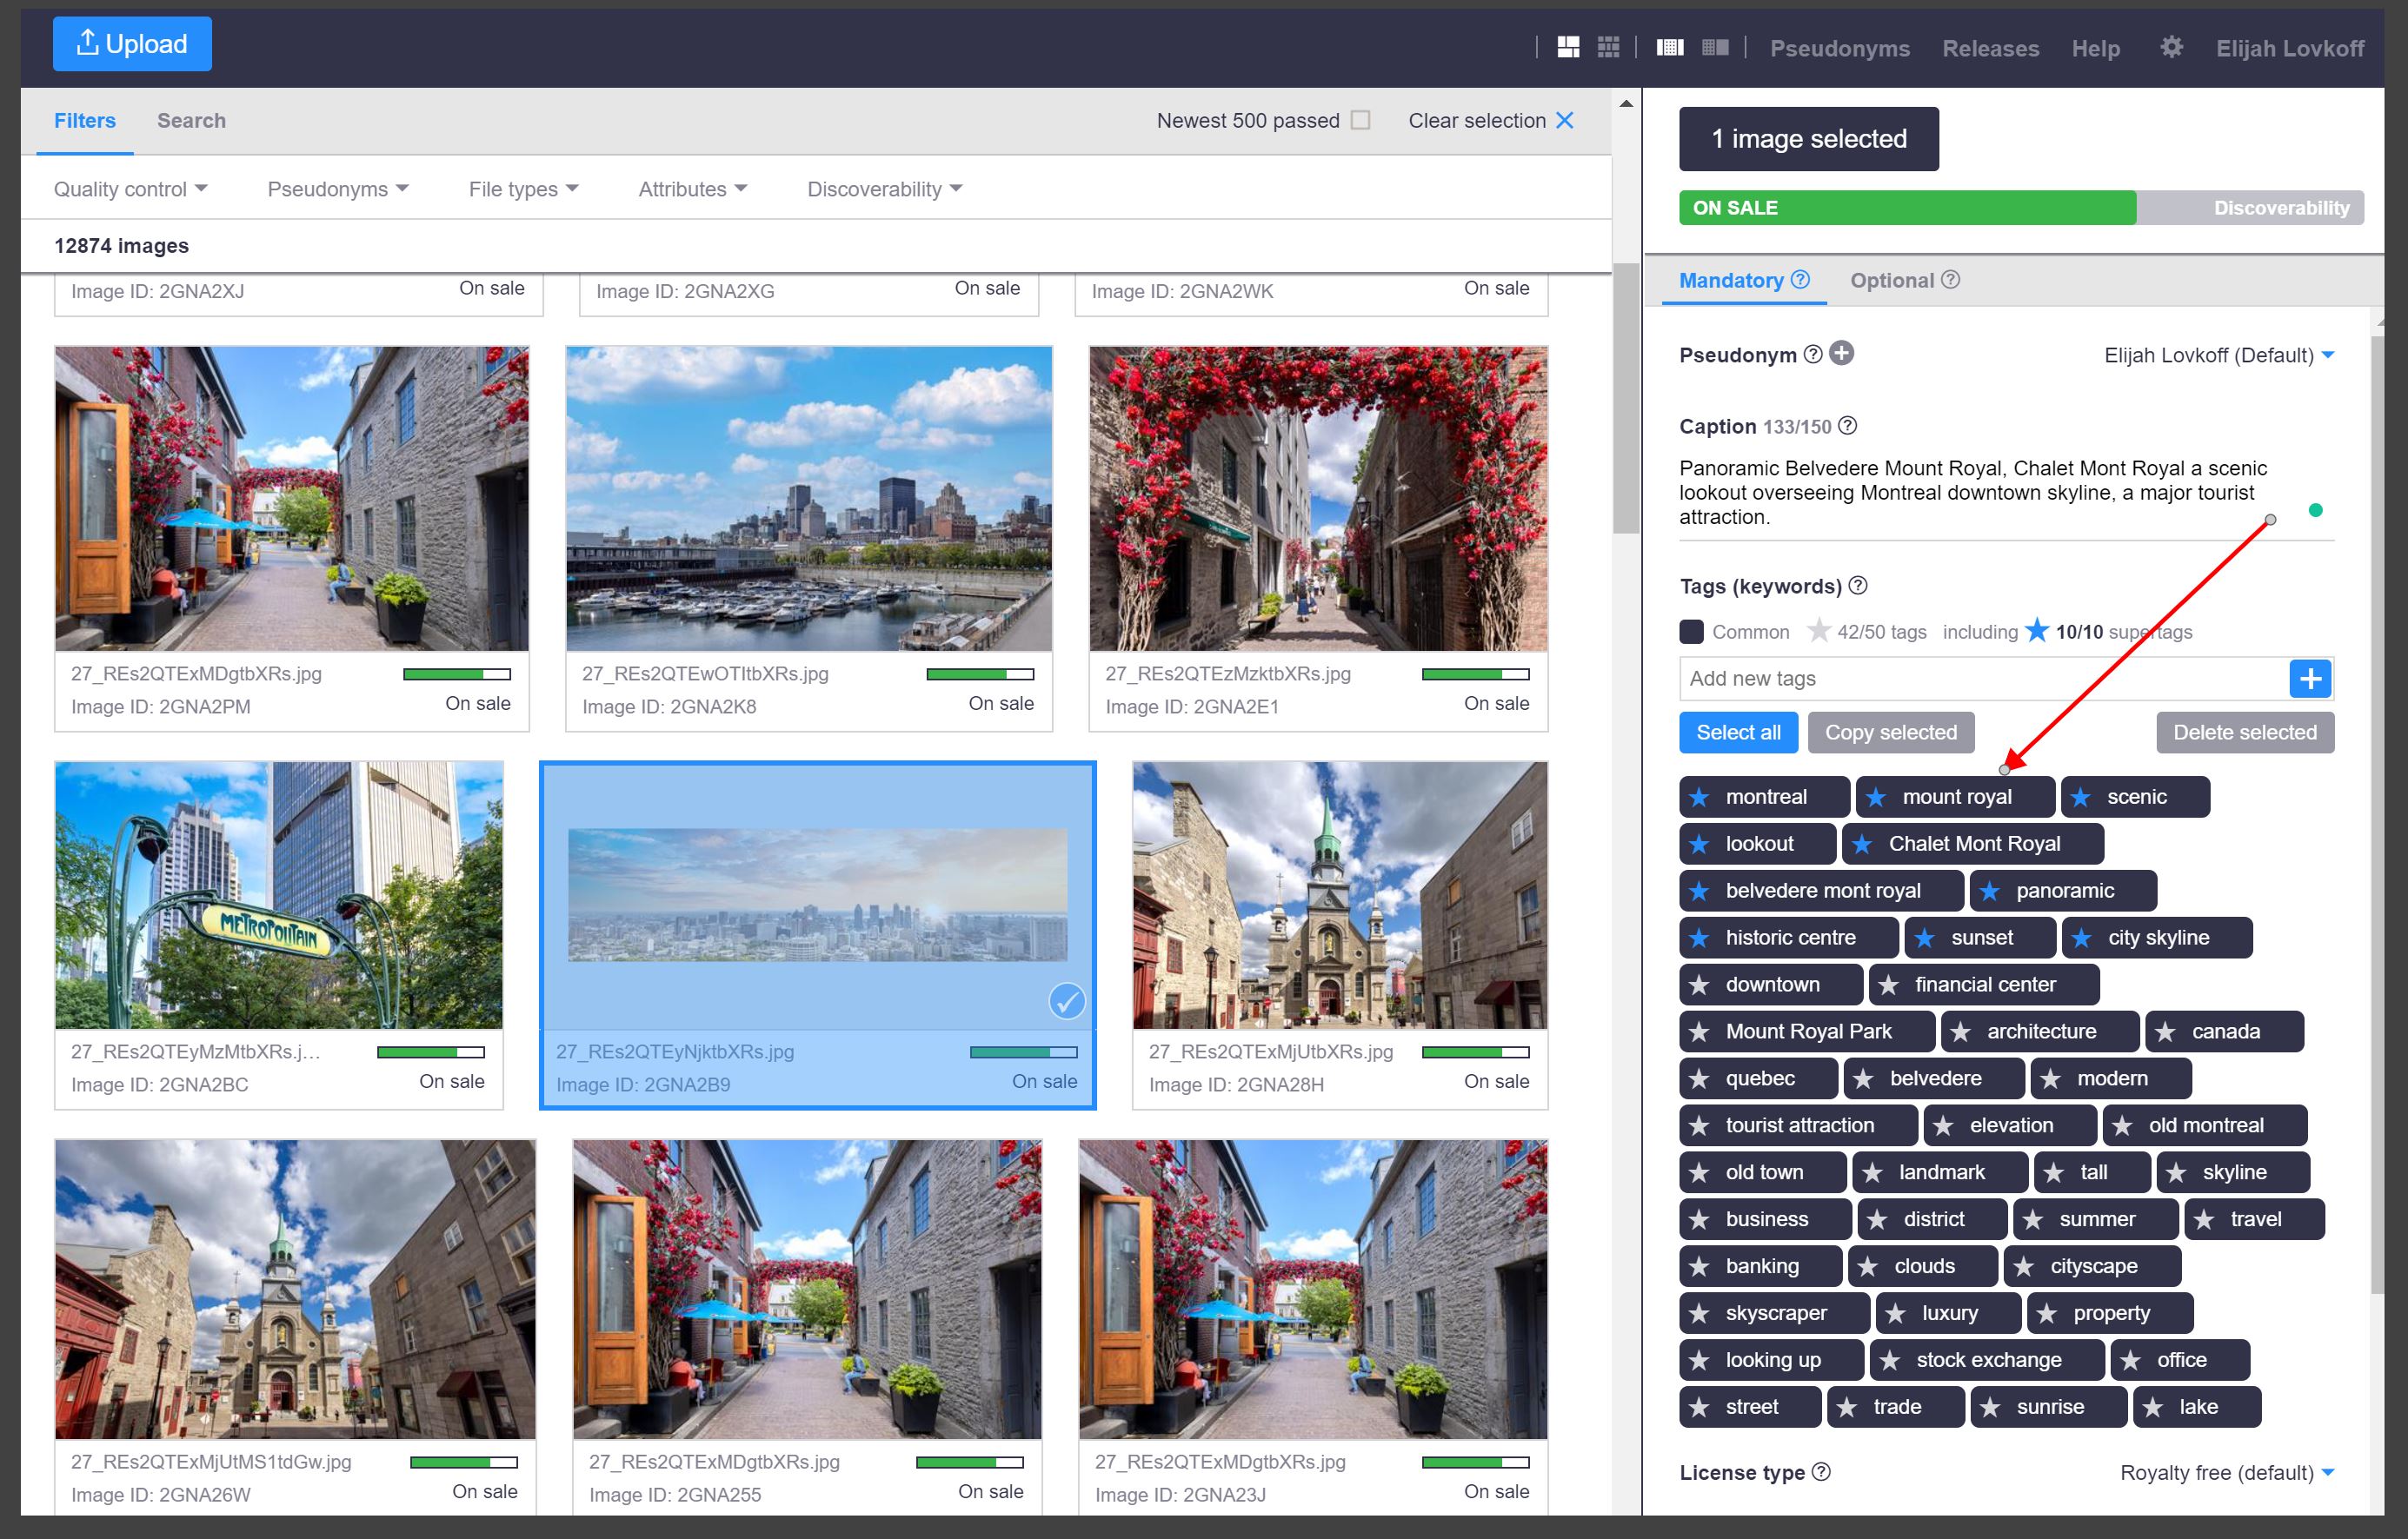Click the blue plus to add new tags
This screenshot has height=1539, width=2408.
(x=2311, y=679)
